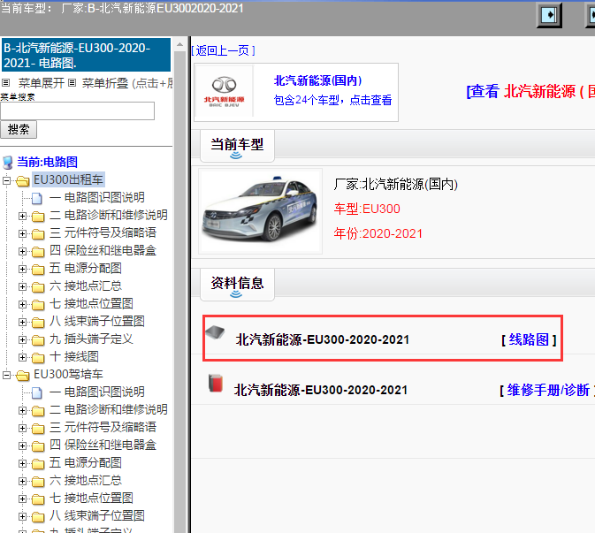The image size is (595, 533).
Task: Collapse the EU300出租车 tree node
Action: 6,180
